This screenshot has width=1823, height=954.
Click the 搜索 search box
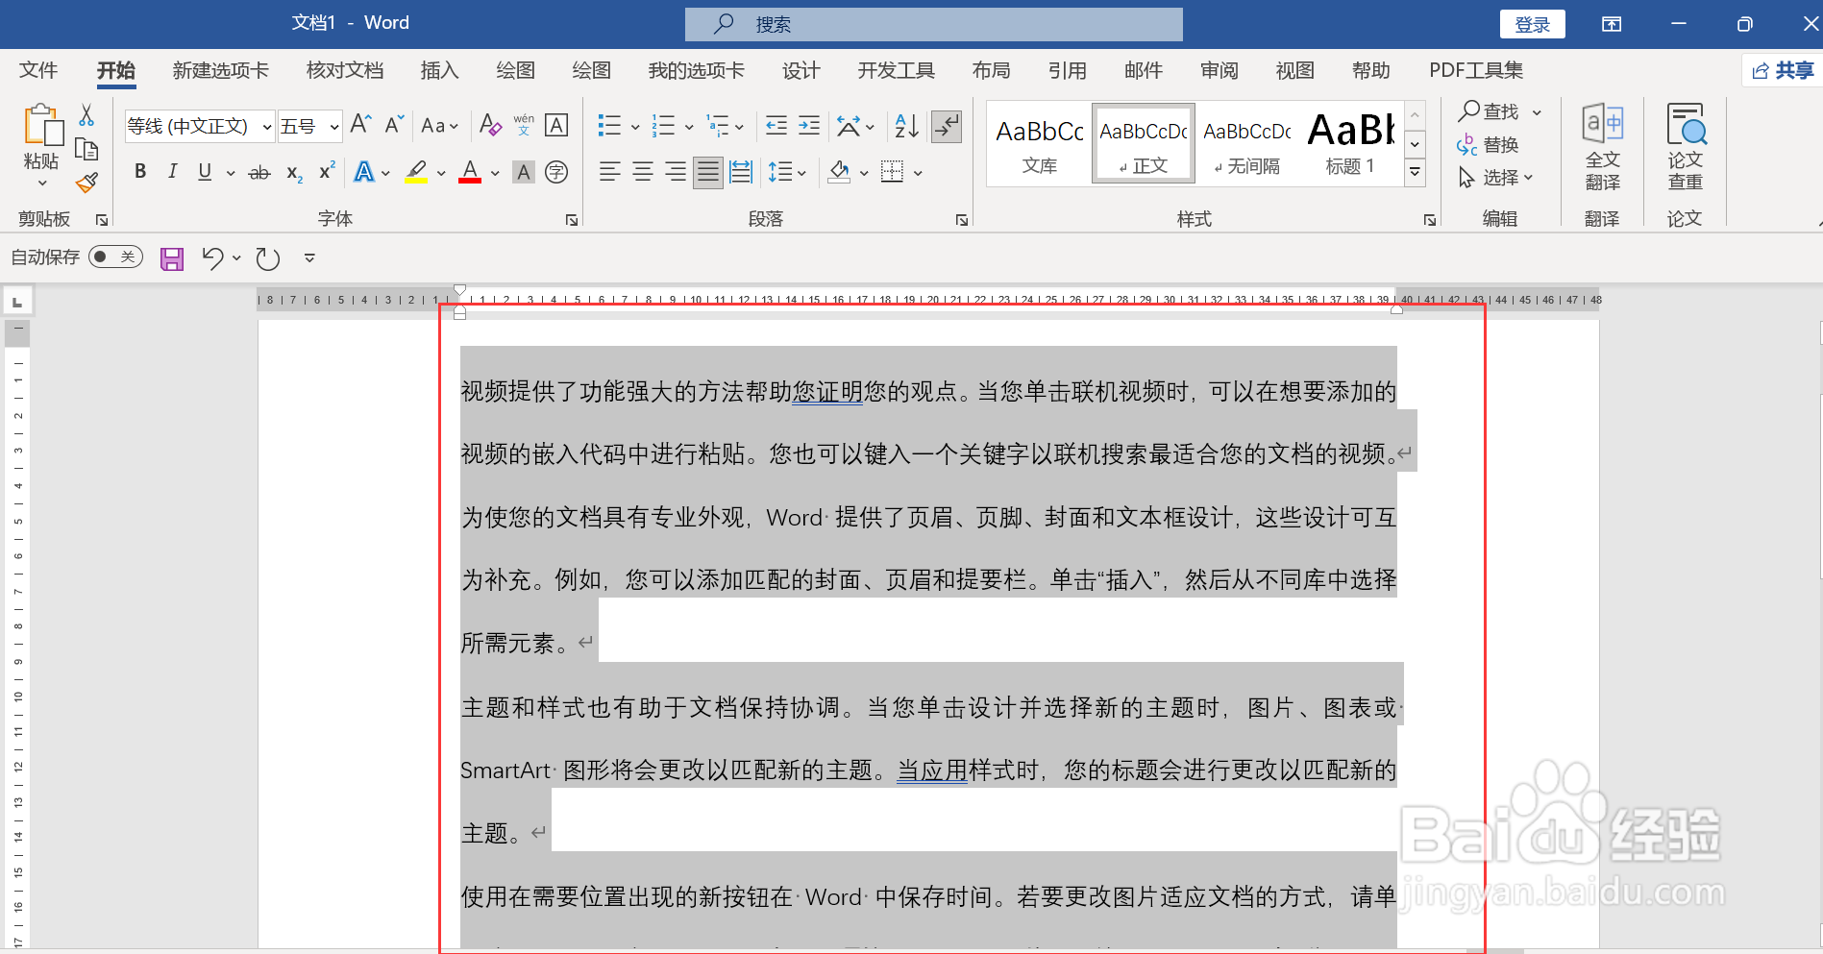point(933,24)
